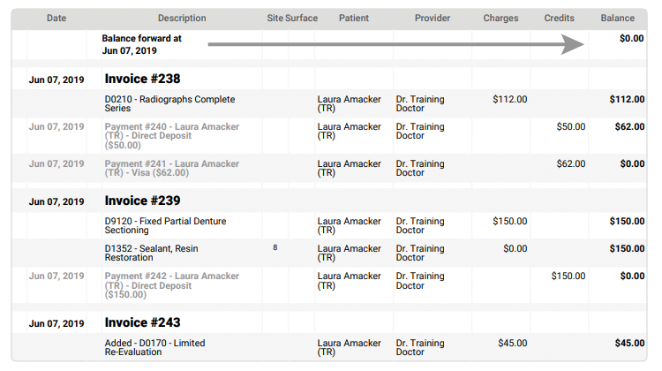Click the Description column header
Image resolution: width=662 pixels, height=371 pixels.
[182, 19]
